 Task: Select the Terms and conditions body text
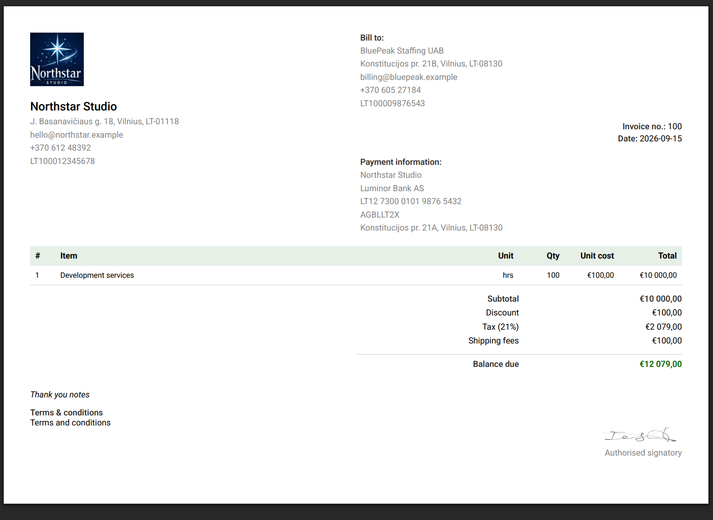coord(70,423)
